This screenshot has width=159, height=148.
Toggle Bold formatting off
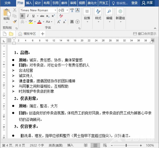tap(22, 16)
